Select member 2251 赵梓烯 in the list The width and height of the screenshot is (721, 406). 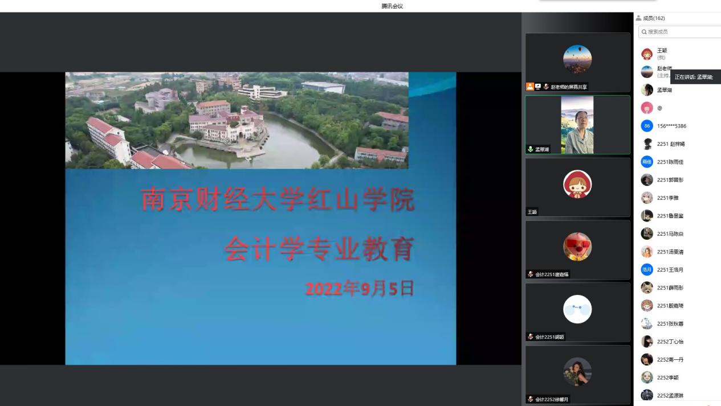(x=670, y=144)
